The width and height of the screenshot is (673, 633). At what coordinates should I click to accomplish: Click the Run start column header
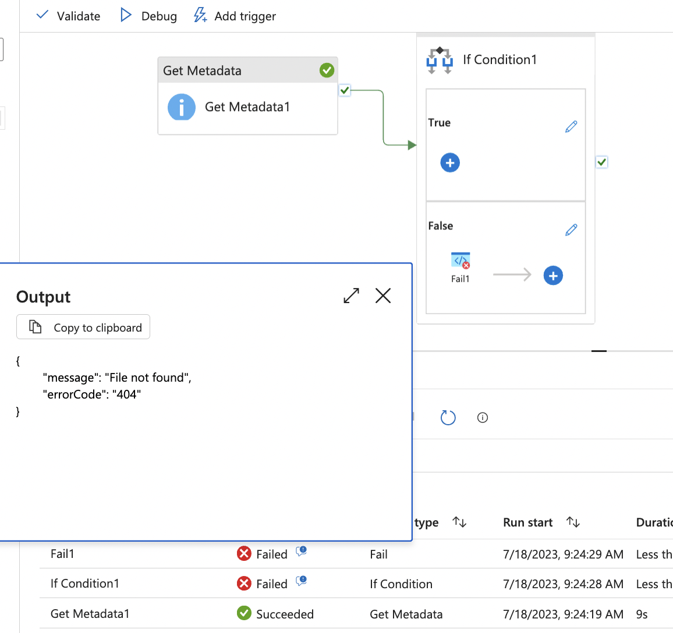[x=527, y=522]
